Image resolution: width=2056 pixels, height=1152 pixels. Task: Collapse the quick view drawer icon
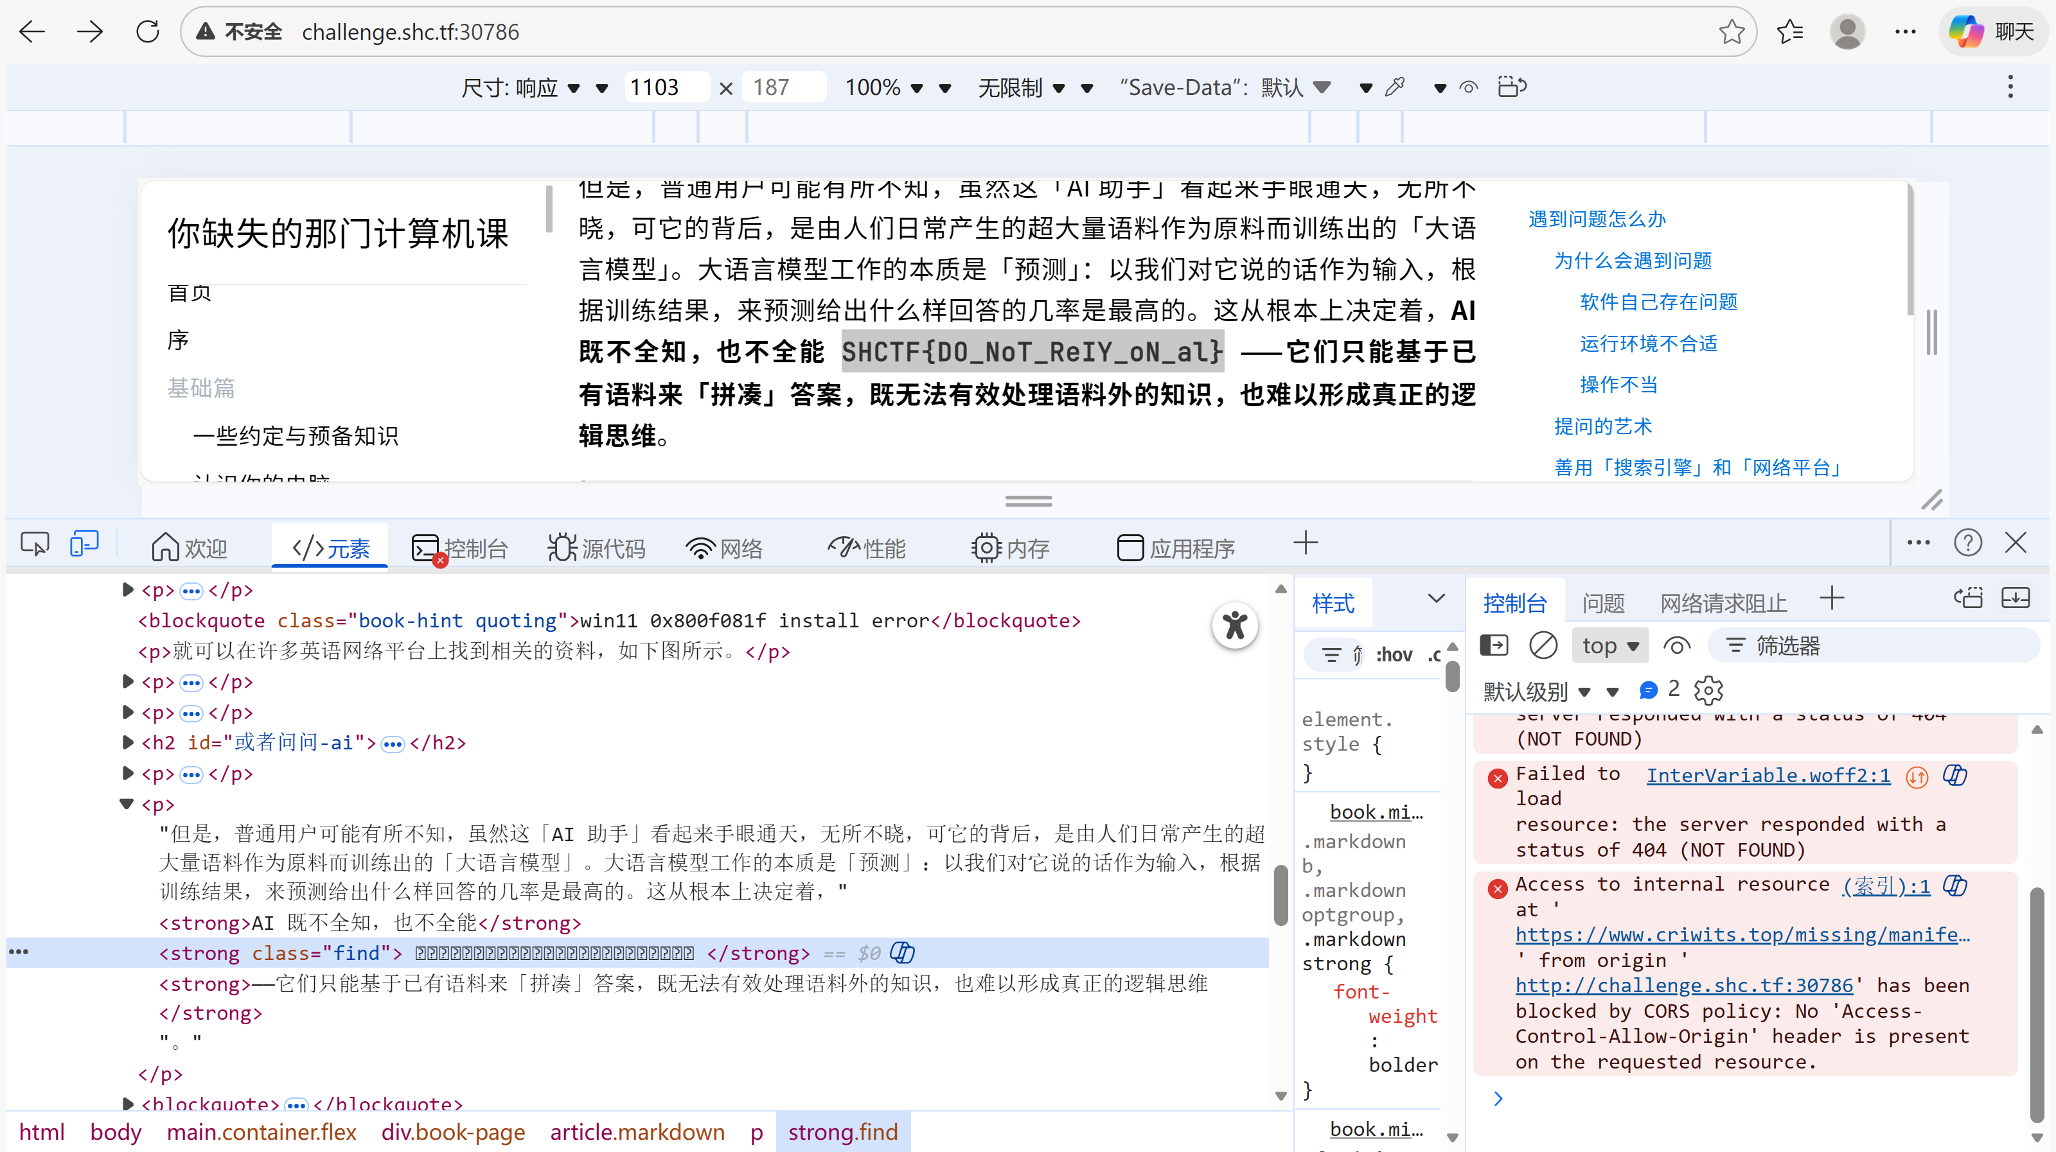(2016, 598)
